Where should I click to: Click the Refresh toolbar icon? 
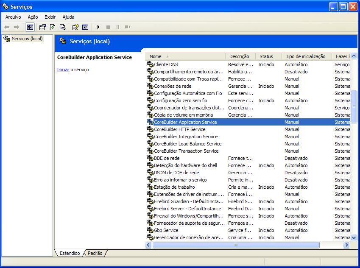pos(53,27)
